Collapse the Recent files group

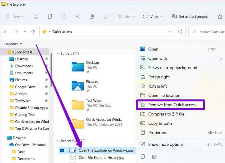tap(58, 141)
